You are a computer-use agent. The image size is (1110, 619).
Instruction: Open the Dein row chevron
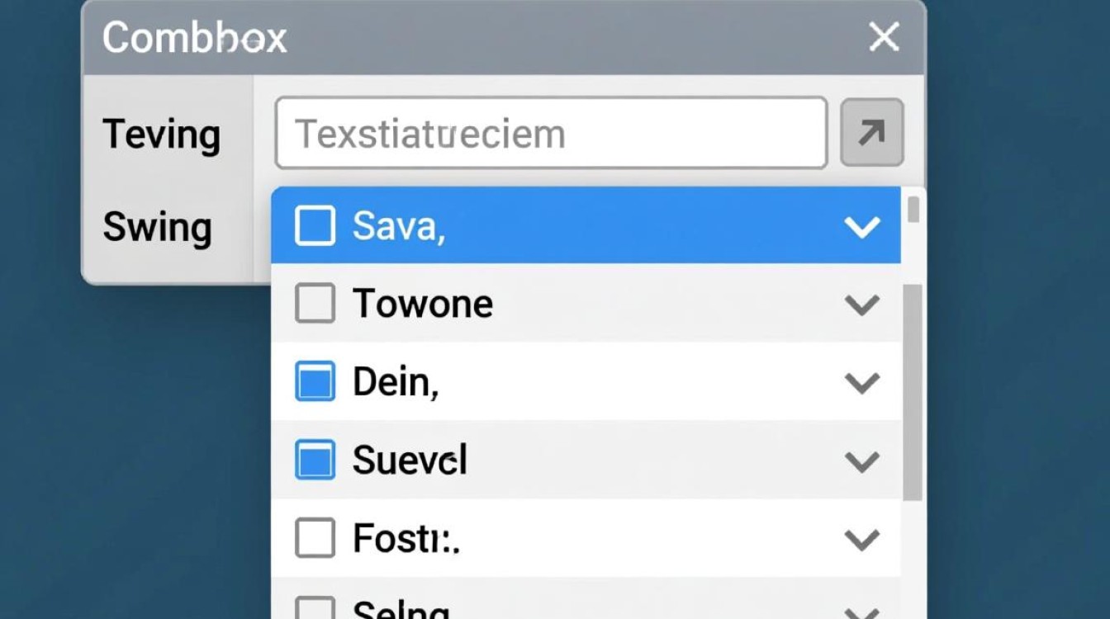coord(861,383)
